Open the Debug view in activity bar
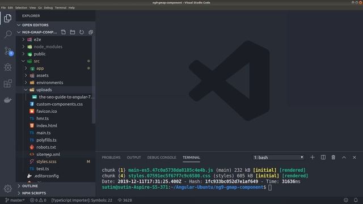 (7, 67)
